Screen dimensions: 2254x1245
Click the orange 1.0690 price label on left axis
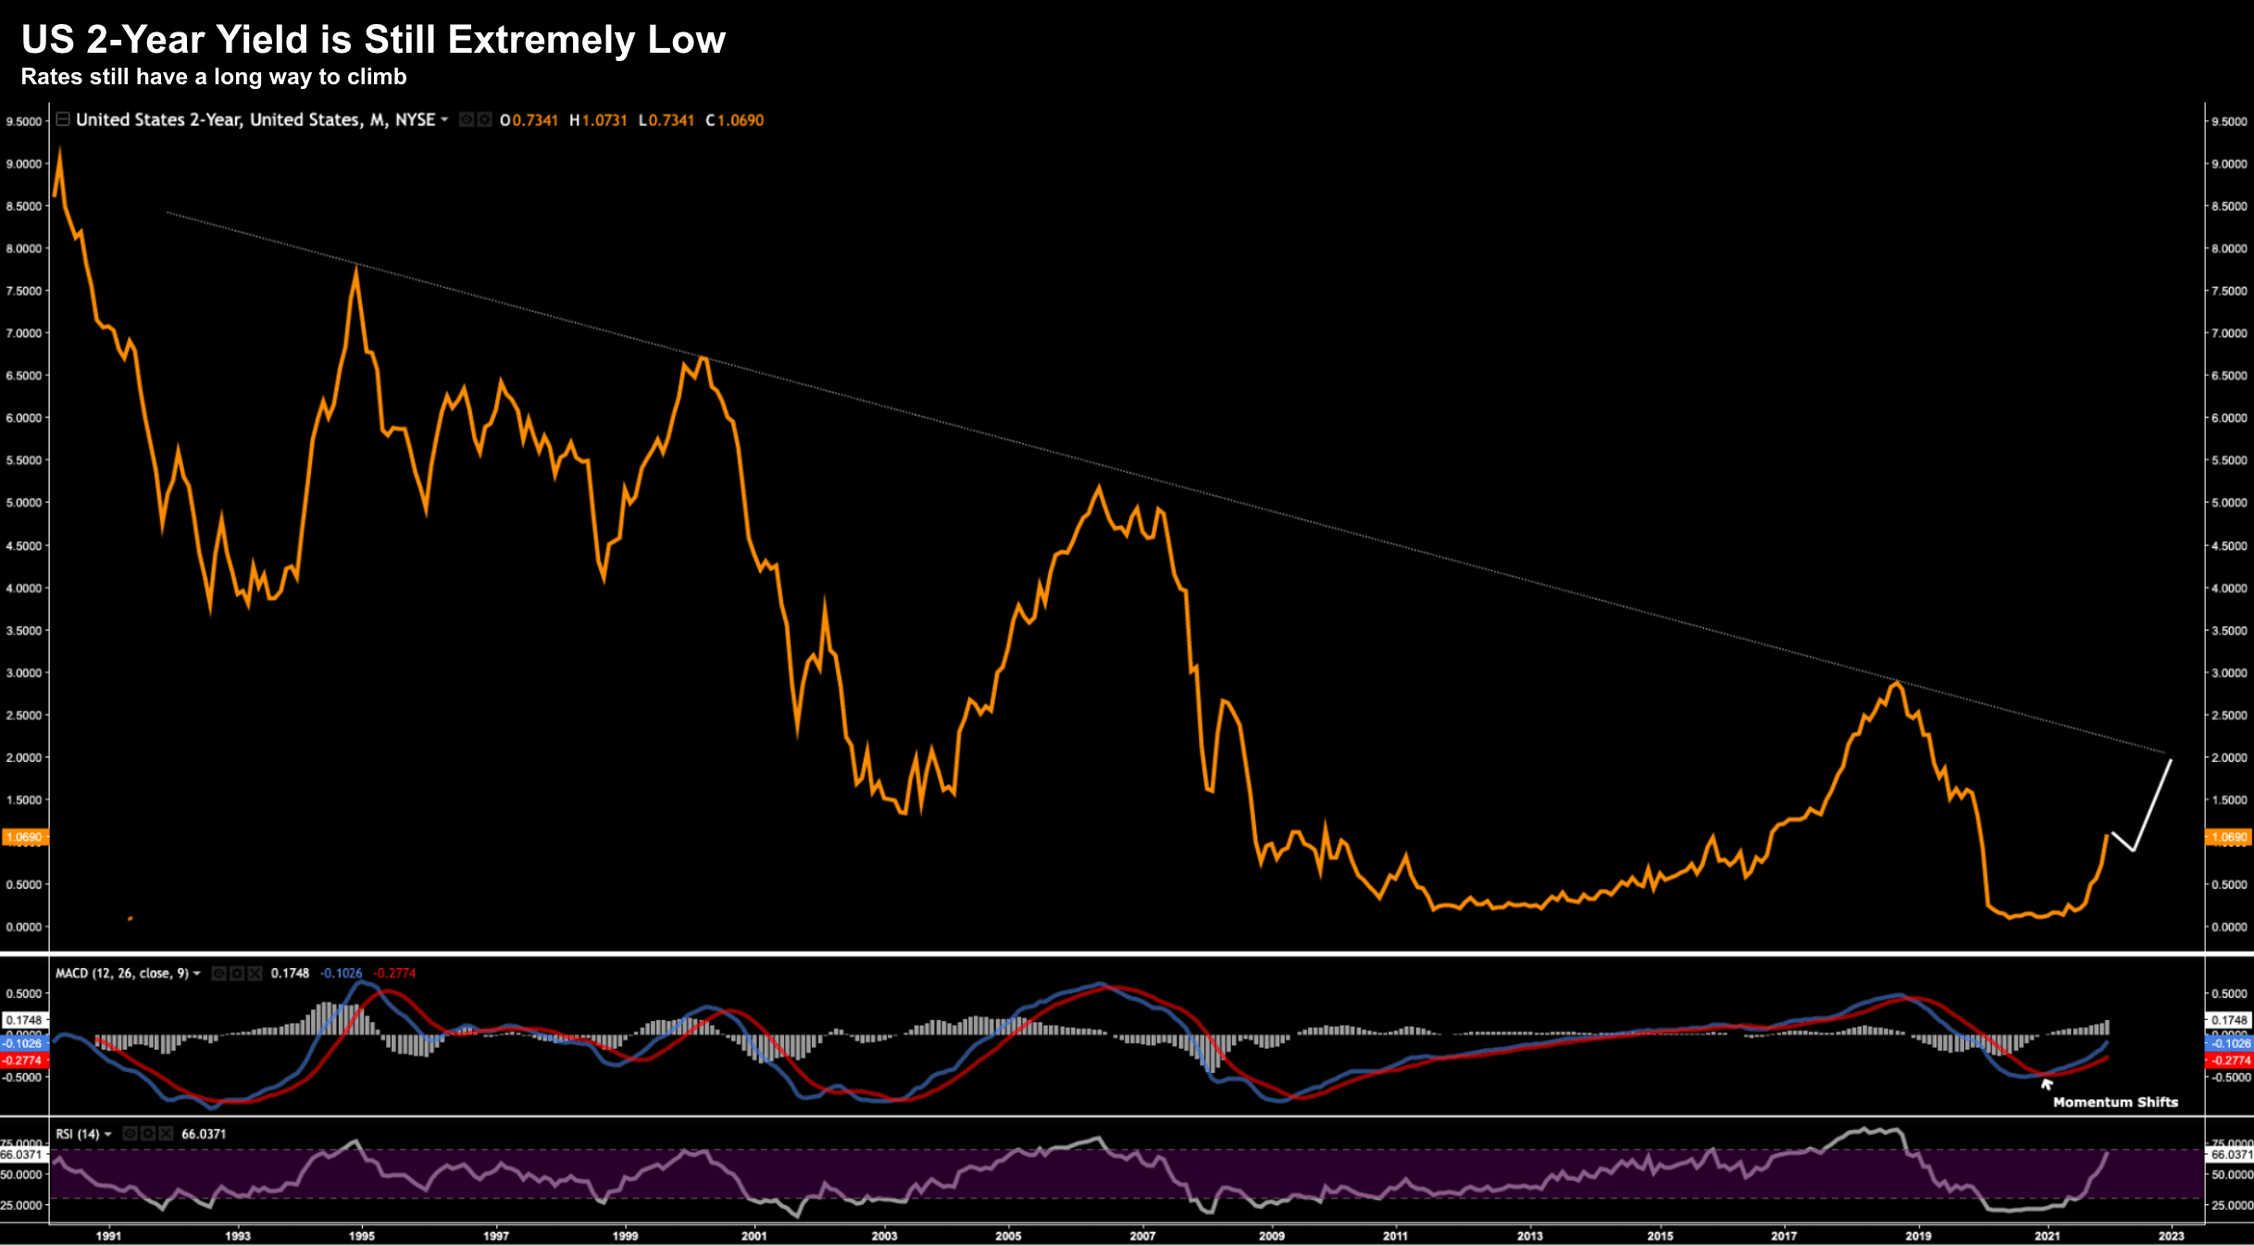[x=24, y=837]
